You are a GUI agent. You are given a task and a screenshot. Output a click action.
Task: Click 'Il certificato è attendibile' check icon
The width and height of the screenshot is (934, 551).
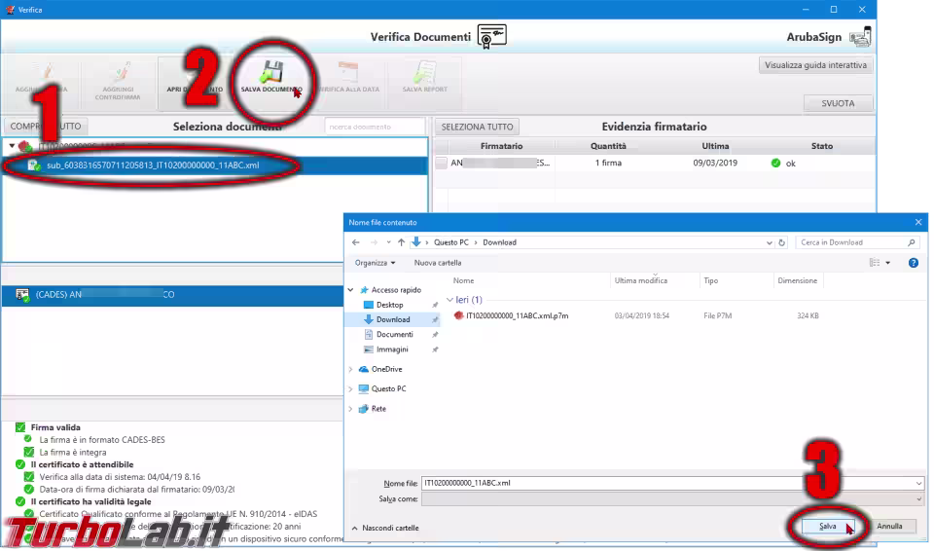click(x=20, y=464)
